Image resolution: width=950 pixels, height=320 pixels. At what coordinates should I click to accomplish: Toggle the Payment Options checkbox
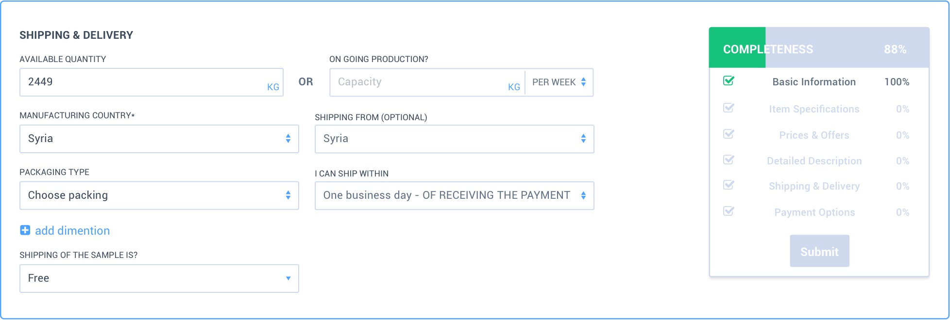[x=729, y=211]
